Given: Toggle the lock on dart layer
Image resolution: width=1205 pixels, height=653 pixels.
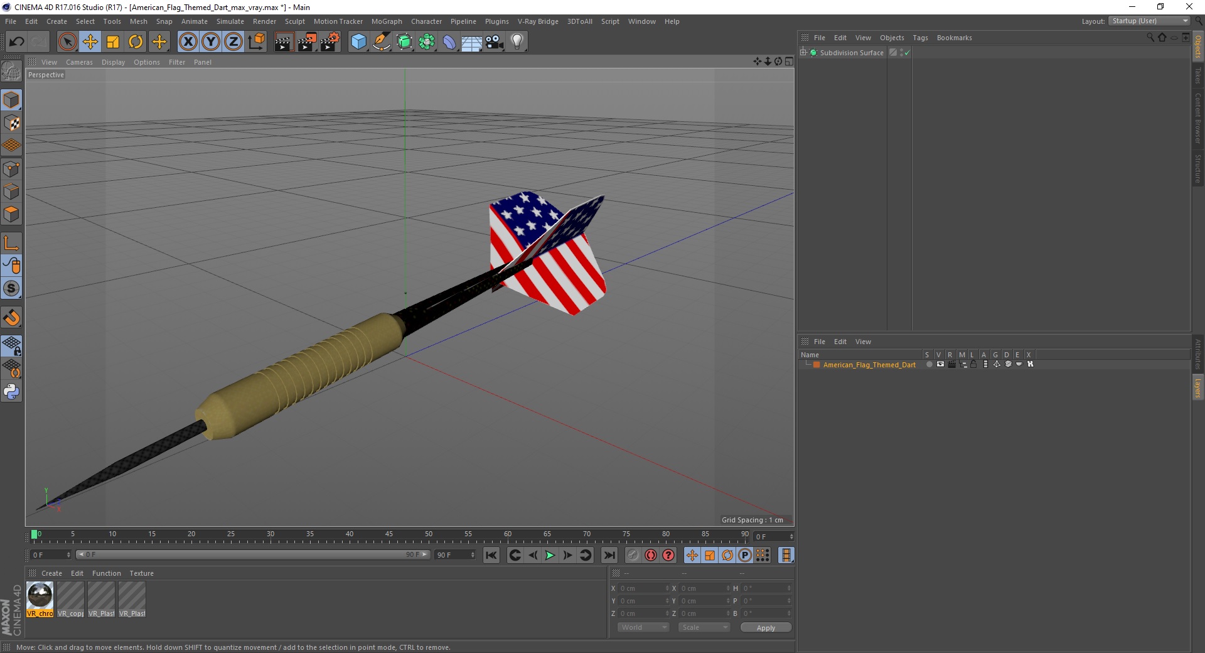Looking at the screenshot, I should coord(973,364).
